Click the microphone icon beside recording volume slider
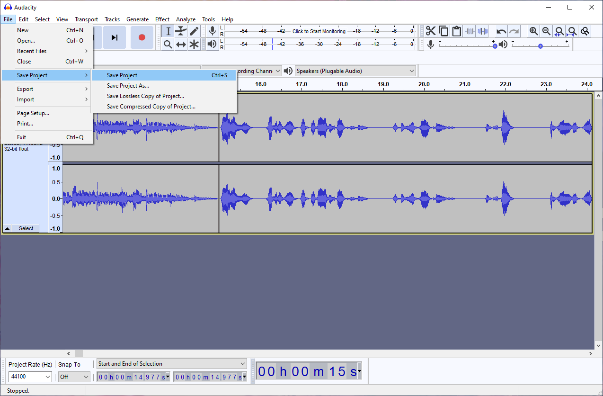The height and width of the screenshot is (396, 603). pos(430,44)
